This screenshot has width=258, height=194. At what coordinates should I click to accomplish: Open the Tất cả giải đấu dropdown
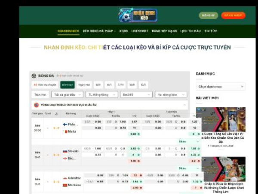(67, 95)
